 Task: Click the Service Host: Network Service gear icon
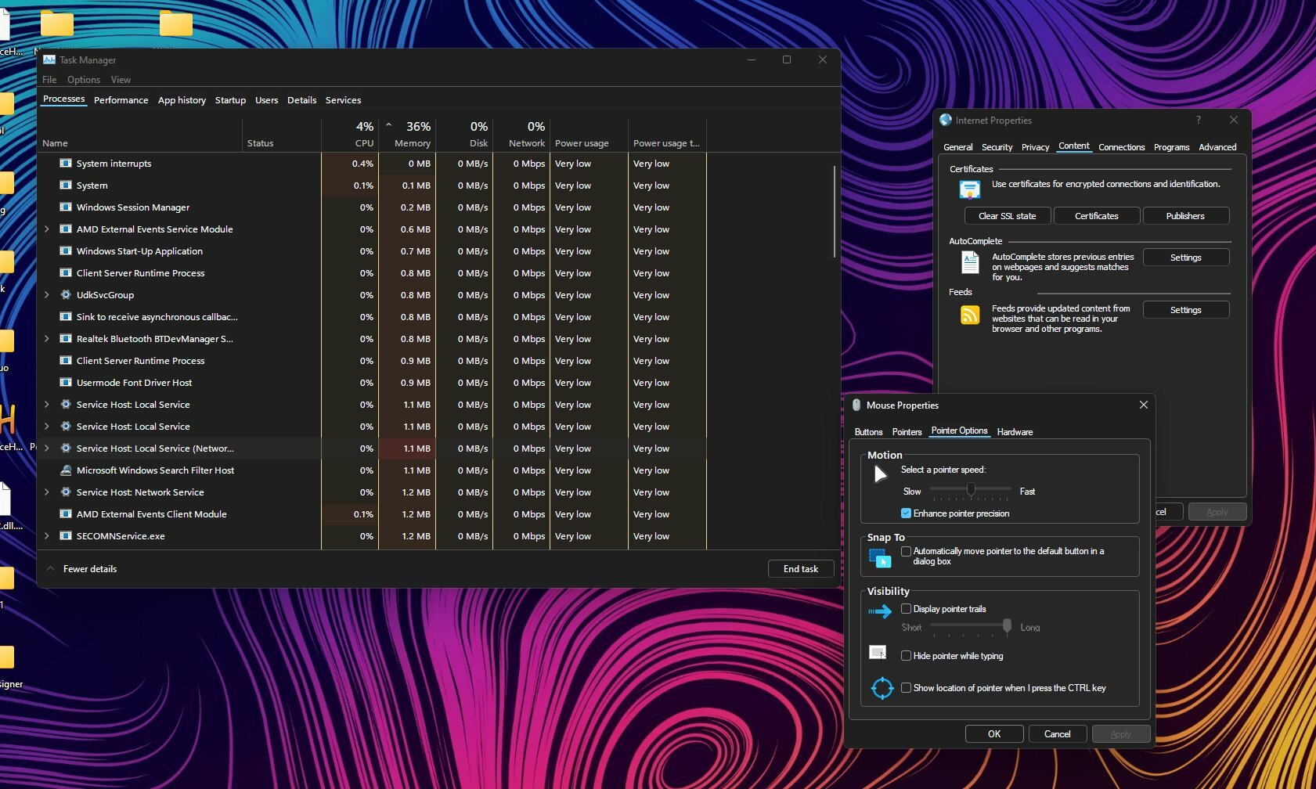coord(66,492)
